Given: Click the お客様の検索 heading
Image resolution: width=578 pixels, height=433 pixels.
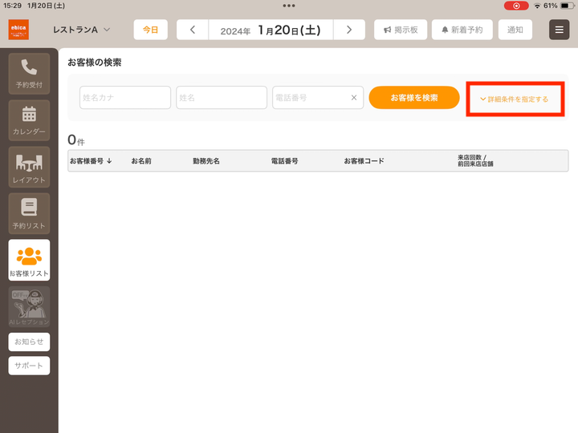Looking at the screenshot, I should (x=95, y=63).
